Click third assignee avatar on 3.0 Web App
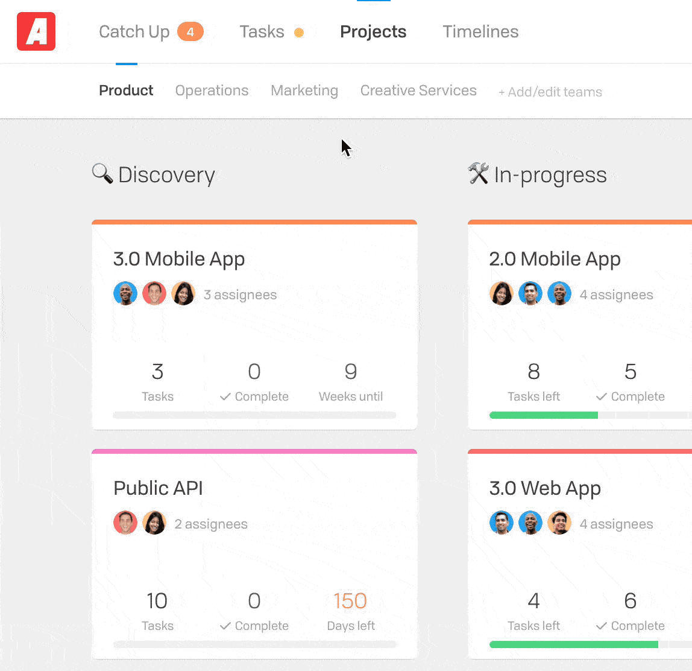The width and height of the screenshot is (692, 671). coord(559,523)
